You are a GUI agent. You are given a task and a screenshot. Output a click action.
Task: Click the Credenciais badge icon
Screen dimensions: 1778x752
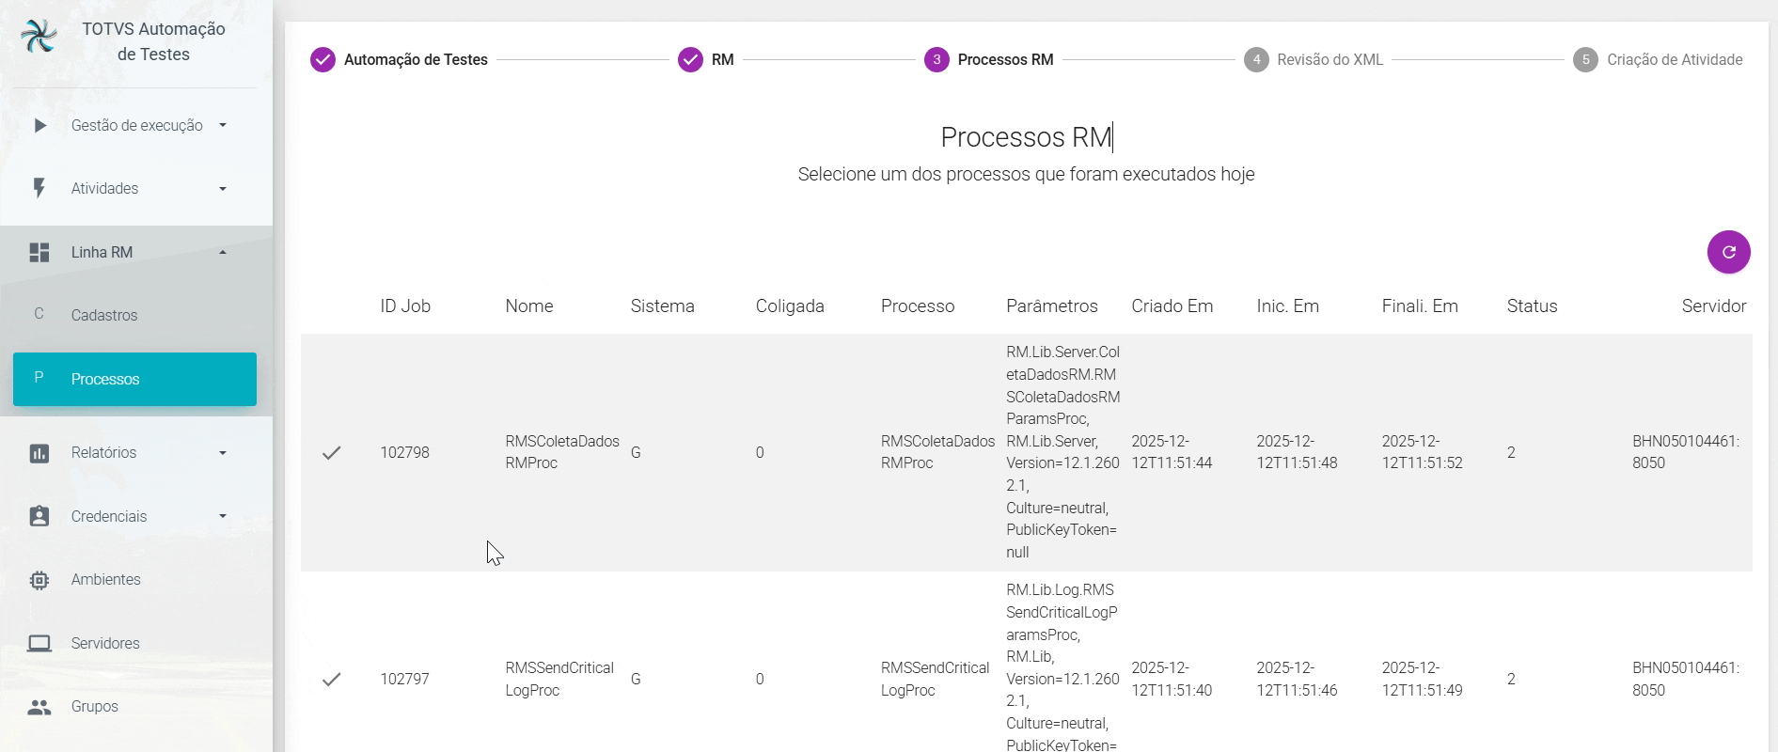pyautogui.click(x=39, y=516)
